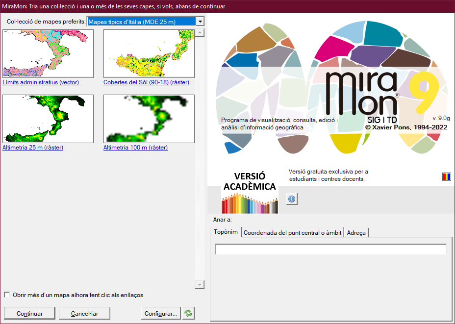Click the Cancel·lar button
Viewport: 455px width, 324px height.
84,313
